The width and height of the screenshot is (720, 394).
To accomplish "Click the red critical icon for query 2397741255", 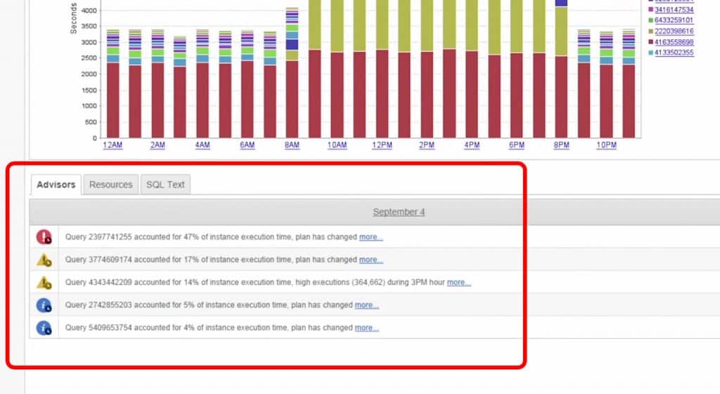I will tap(44, 237).
